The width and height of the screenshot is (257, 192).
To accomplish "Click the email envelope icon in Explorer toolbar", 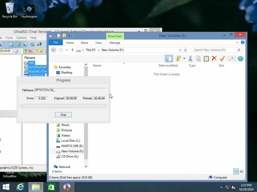I will click(230, 58).
